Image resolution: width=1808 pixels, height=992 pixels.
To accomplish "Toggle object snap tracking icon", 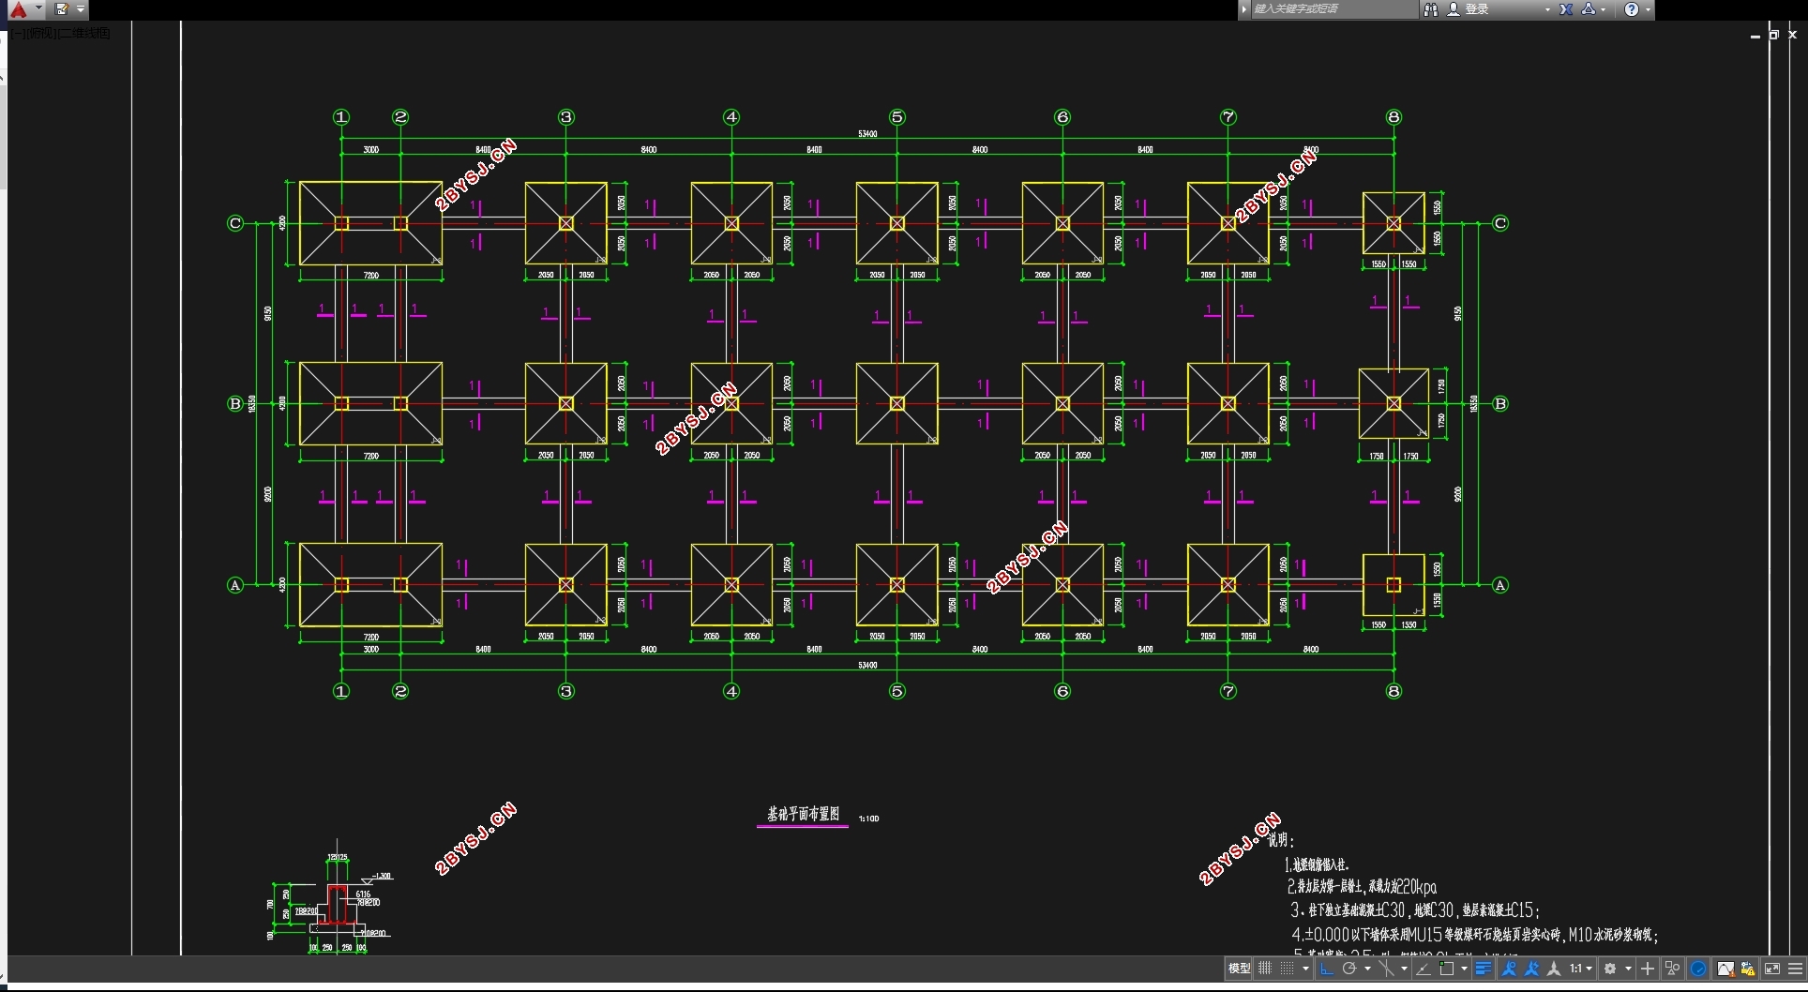I will point(1424,969).
